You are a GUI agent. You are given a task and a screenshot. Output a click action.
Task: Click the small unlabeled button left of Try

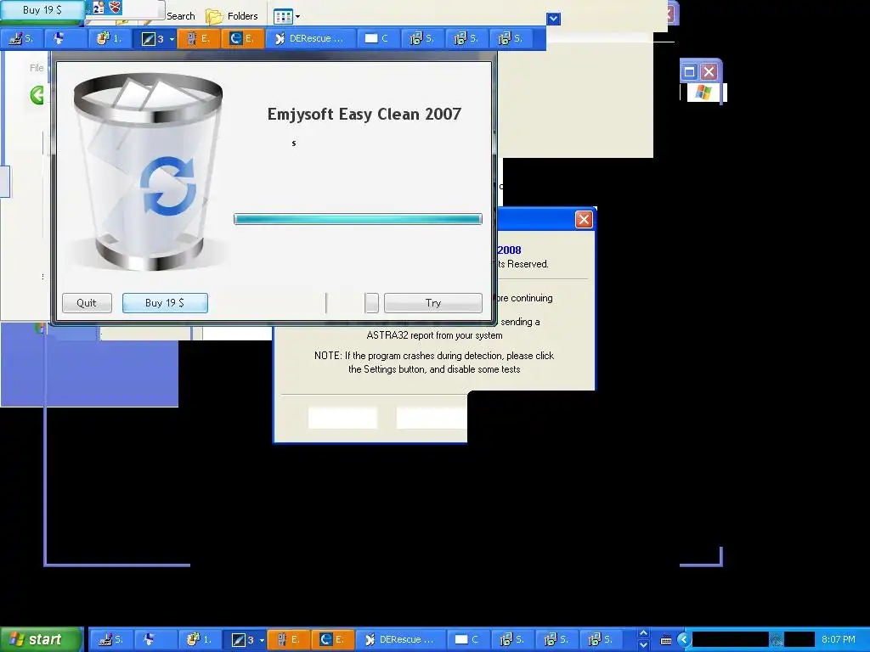pyautogui.click(x=372, y=303)
